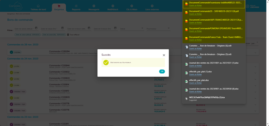Open file link under DocumentCommandePOMONA EPISAVEURS
The image size is (269, 126).
[195, 31]
